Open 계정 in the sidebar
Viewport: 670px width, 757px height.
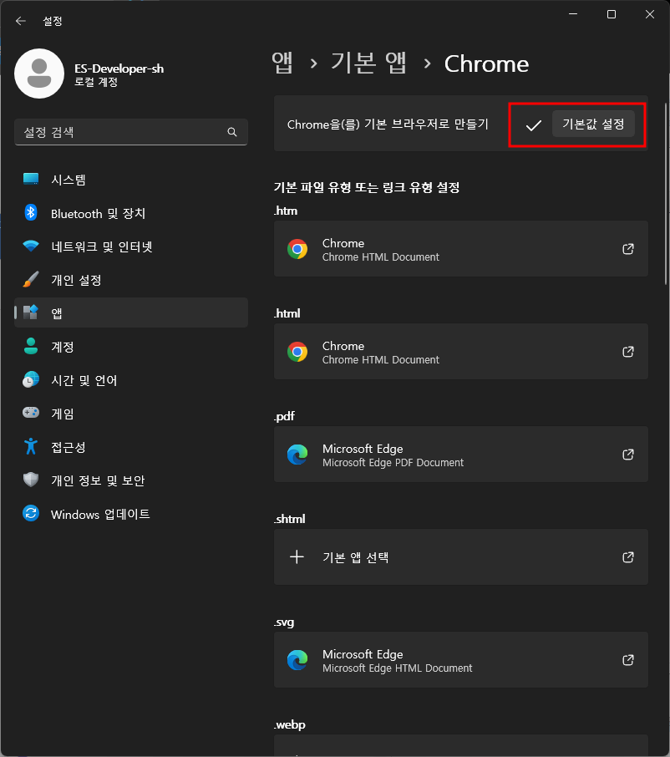131,346
